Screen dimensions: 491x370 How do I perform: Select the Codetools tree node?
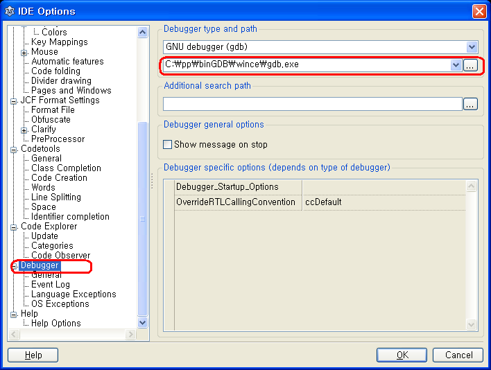(x=40, y=148)
